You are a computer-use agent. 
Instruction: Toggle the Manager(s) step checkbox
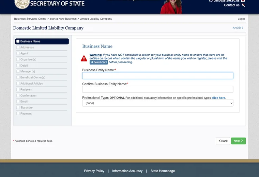click(18, 71)
